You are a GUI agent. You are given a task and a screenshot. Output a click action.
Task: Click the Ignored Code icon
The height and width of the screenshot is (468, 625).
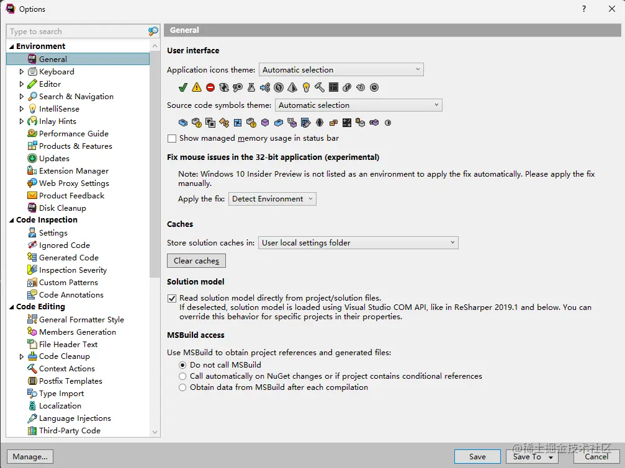click(x=32, y=245)
